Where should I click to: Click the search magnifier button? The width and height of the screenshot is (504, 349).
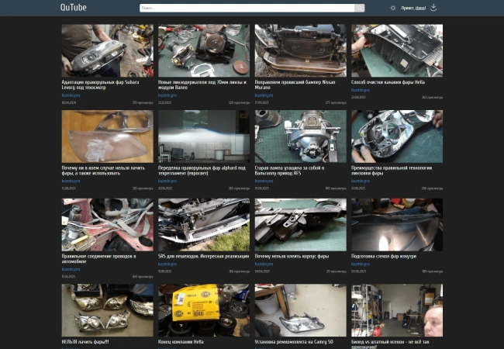pos(359,8)
